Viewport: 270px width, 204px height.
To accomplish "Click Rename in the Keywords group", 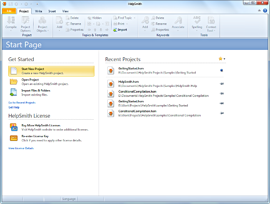I will point(159,24).
